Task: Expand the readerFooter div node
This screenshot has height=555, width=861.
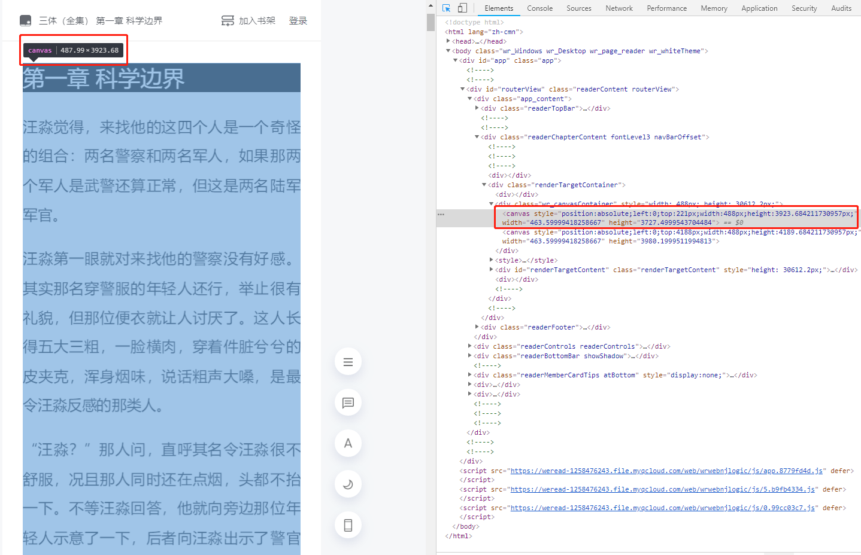Action: tap(477, 327)
